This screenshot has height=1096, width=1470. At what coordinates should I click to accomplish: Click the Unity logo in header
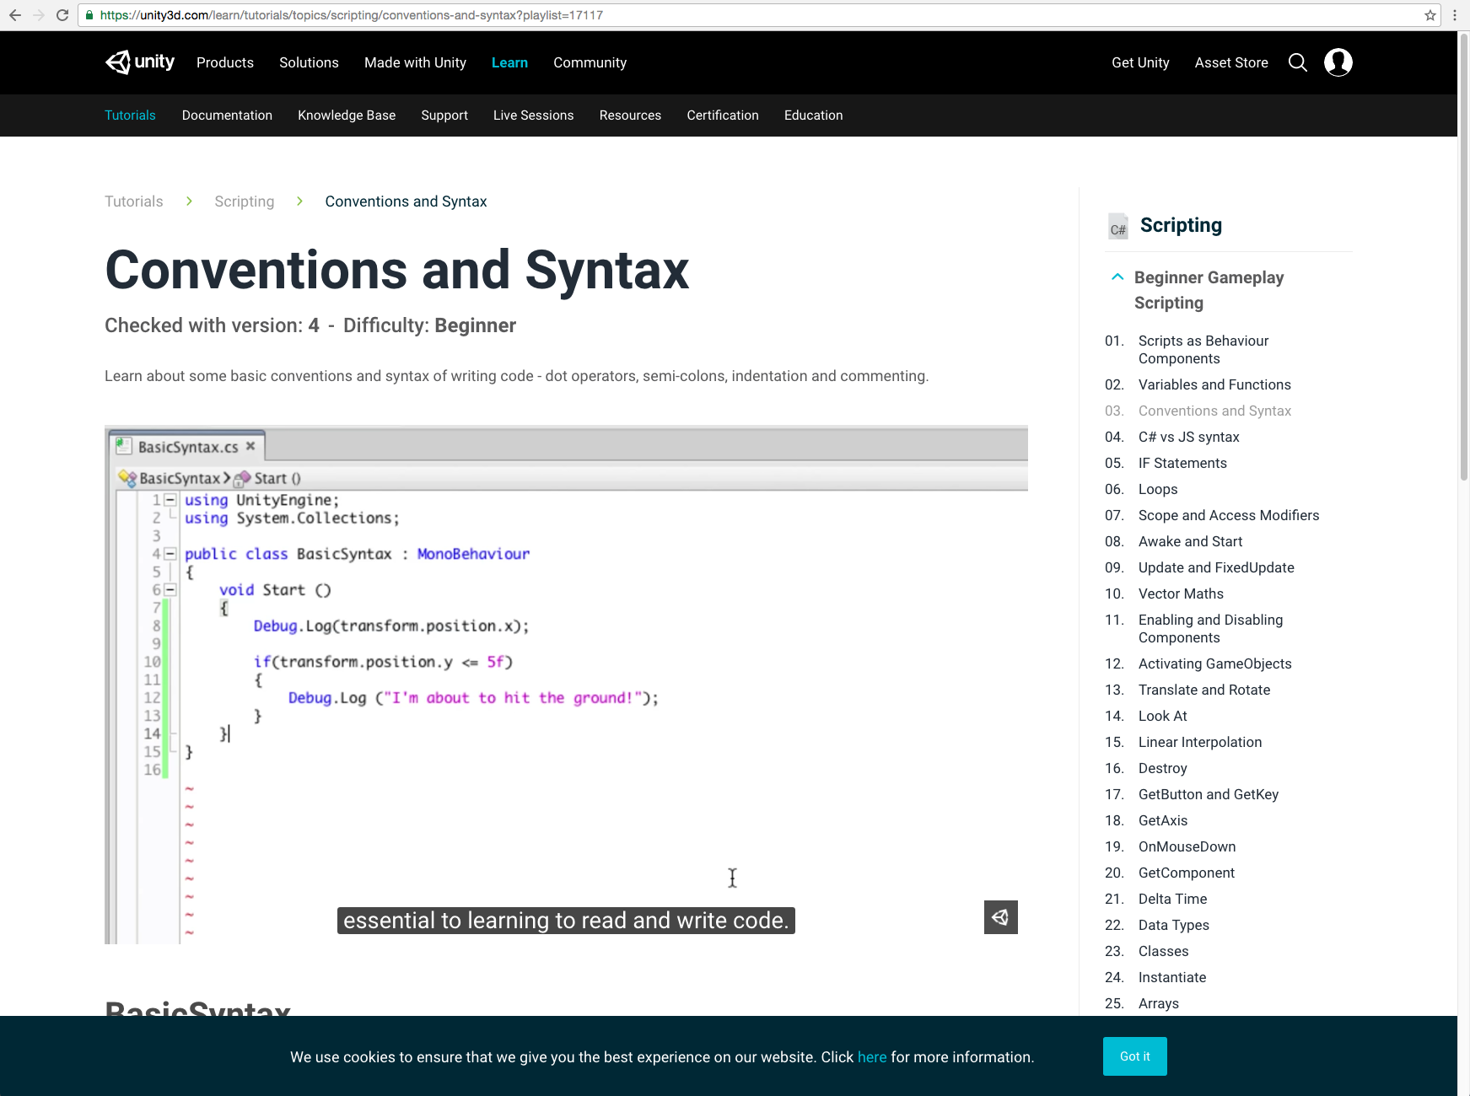(x=140, y=62)
